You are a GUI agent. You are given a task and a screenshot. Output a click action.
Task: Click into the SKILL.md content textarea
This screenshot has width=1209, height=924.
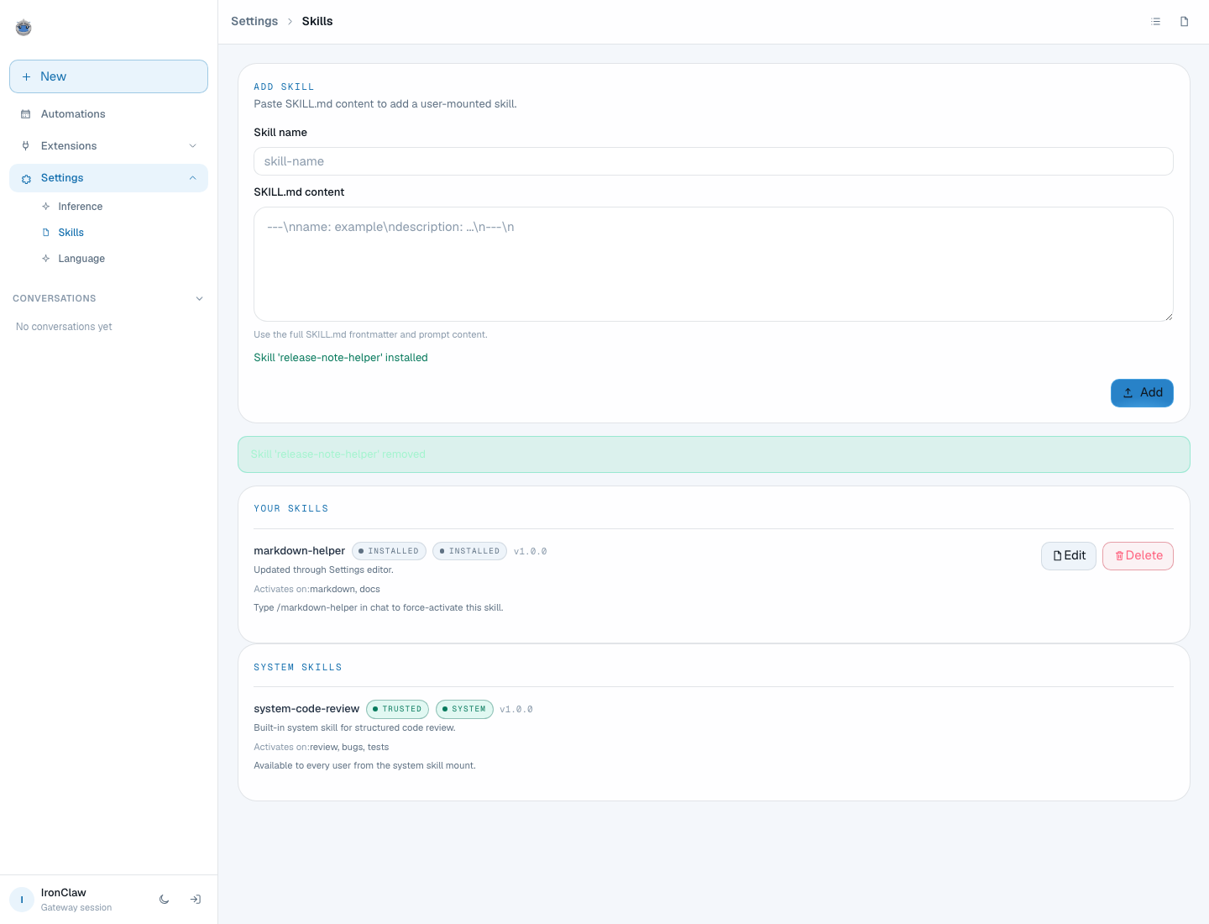[x=714, y=265]
